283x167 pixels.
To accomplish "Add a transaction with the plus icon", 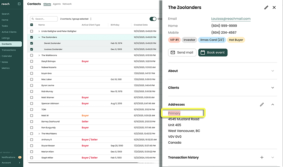I will pyautogui.click(x=262, y=158).
